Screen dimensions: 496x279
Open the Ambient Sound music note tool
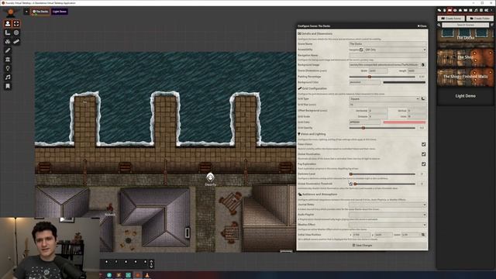(x=8, y=77)
